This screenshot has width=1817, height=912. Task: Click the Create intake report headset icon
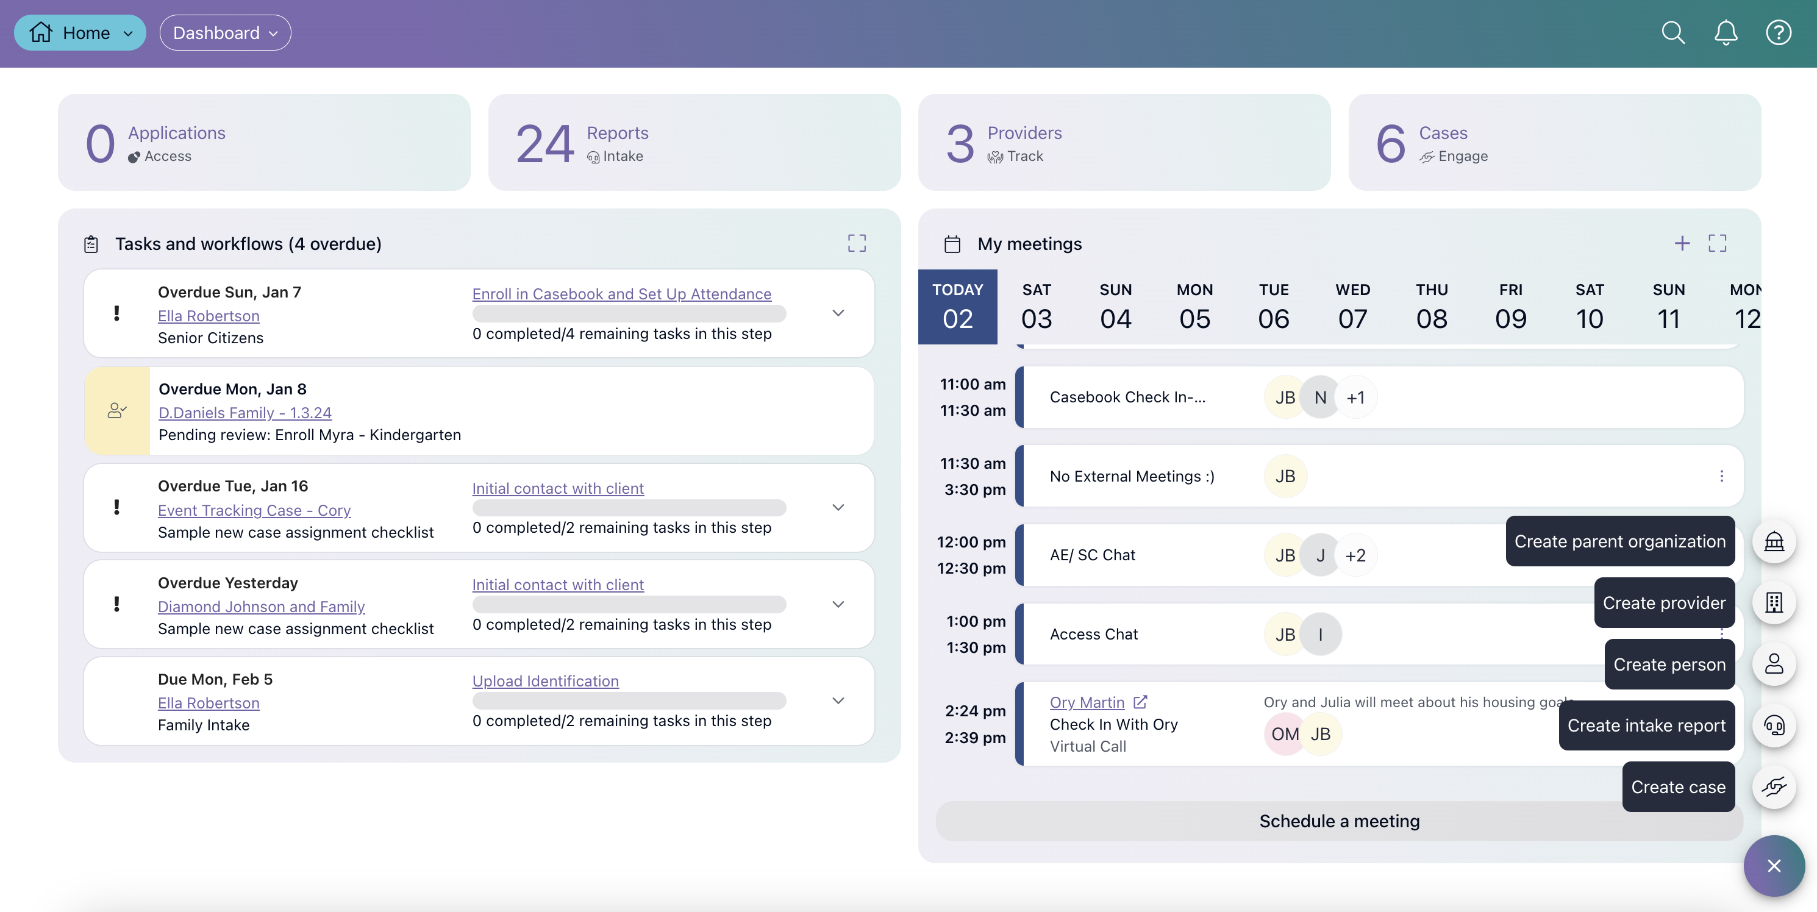(1775, 726)
